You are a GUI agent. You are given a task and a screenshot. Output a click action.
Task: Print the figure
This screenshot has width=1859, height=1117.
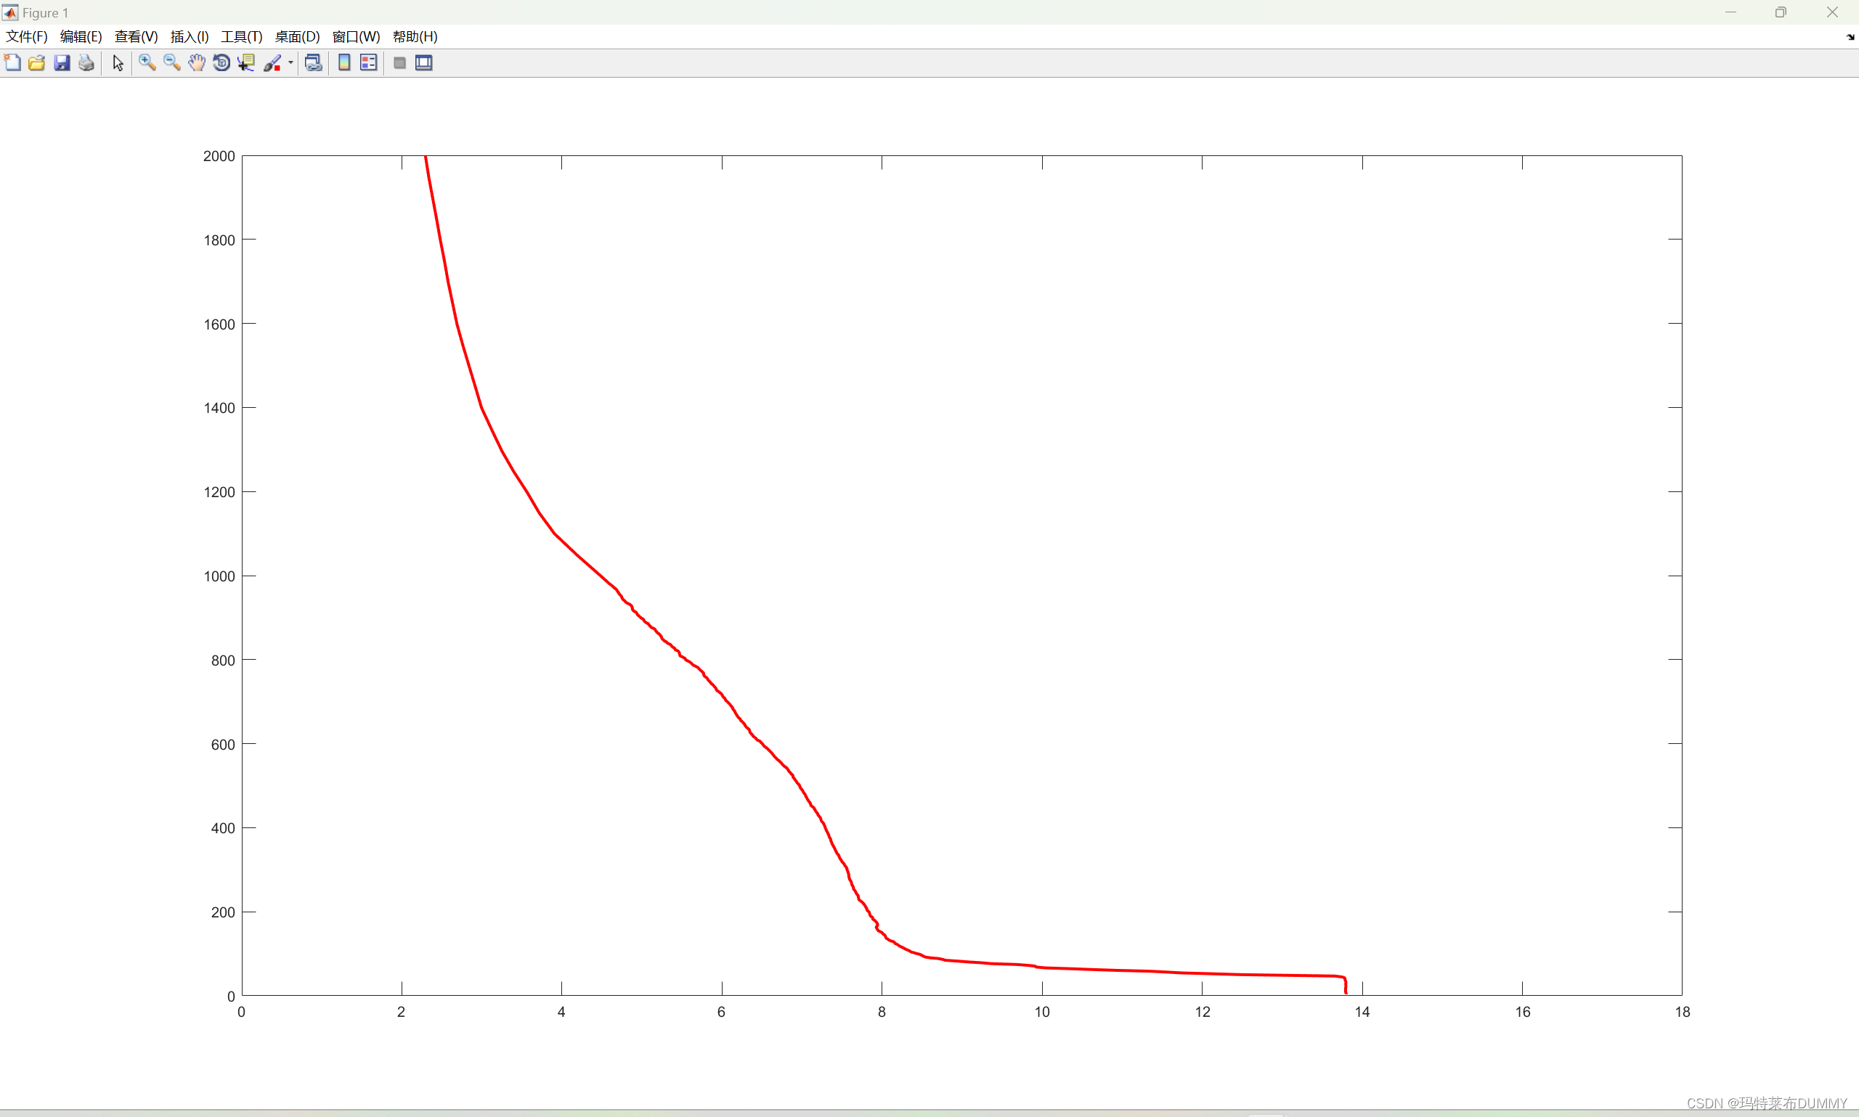click(86, 63)
